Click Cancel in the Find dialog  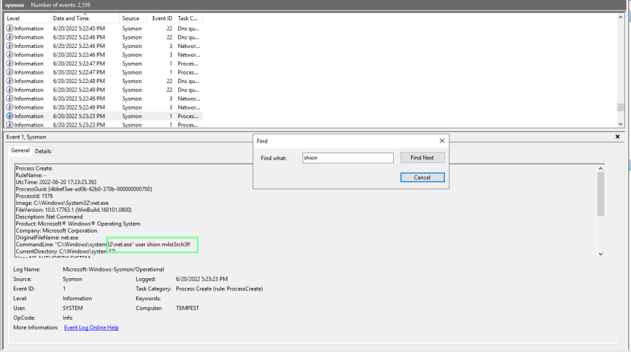(x=422, y=177)
